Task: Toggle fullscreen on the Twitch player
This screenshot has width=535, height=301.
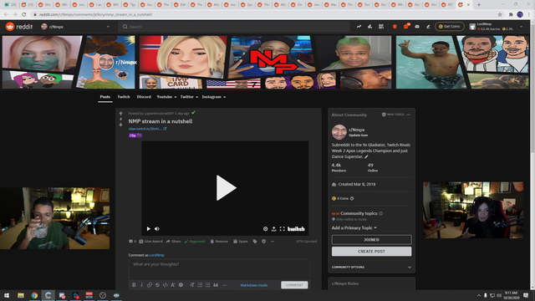Action: pyautogui.click(x=283, y=228)
